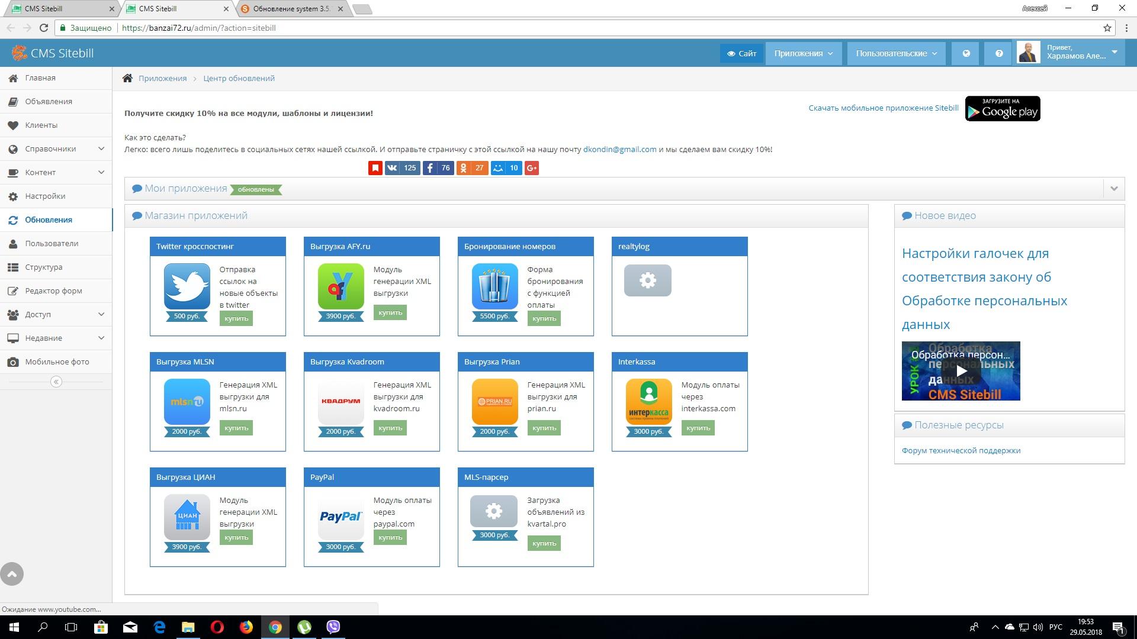Screen dimensions: 1137x639
Task: Expand the Приложения header dropdown
Action: [804, 53]
